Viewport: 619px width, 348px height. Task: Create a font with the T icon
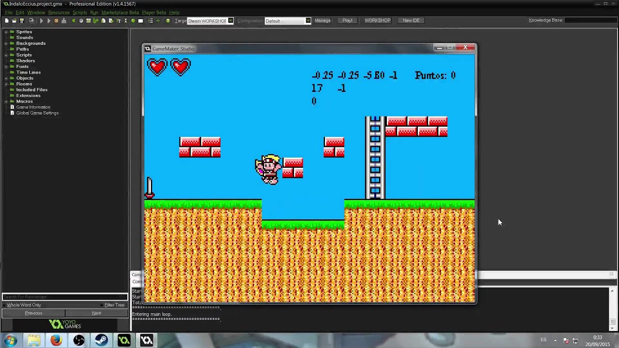pyautogui.click(x=118, y=21)
